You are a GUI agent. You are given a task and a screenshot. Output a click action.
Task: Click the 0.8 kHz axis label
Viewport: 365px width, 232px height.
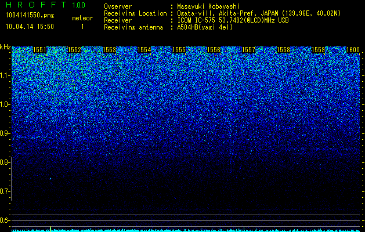(5, 162)
